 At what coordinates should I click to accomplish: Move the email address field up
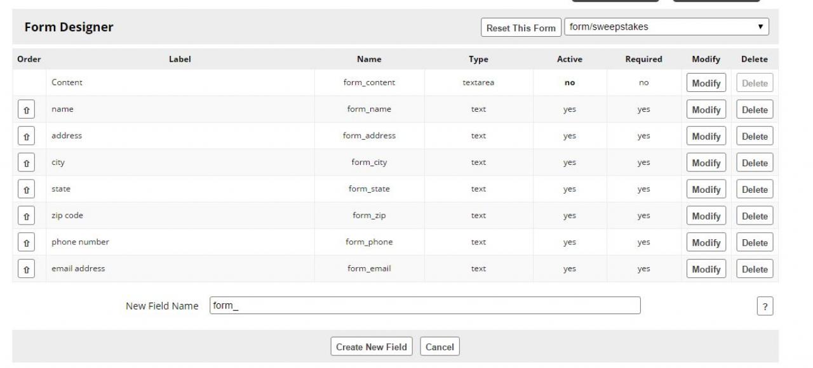click(x=26, y=270)
